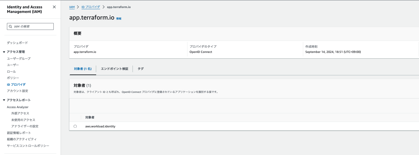Click the IAM search field
Viewport: 419px width, 155px height.
30,26
